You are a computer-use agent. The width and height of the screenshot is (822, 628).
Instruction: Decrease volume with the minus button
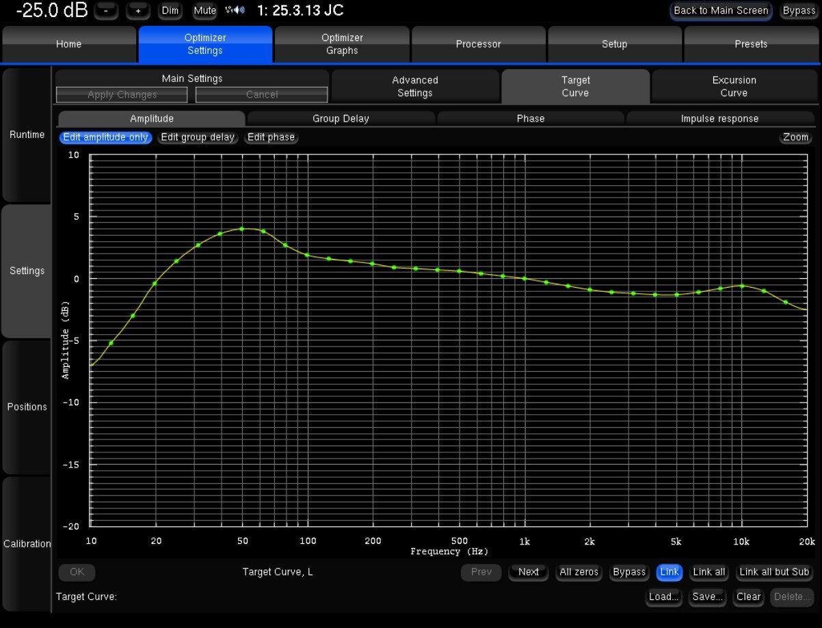106,11
